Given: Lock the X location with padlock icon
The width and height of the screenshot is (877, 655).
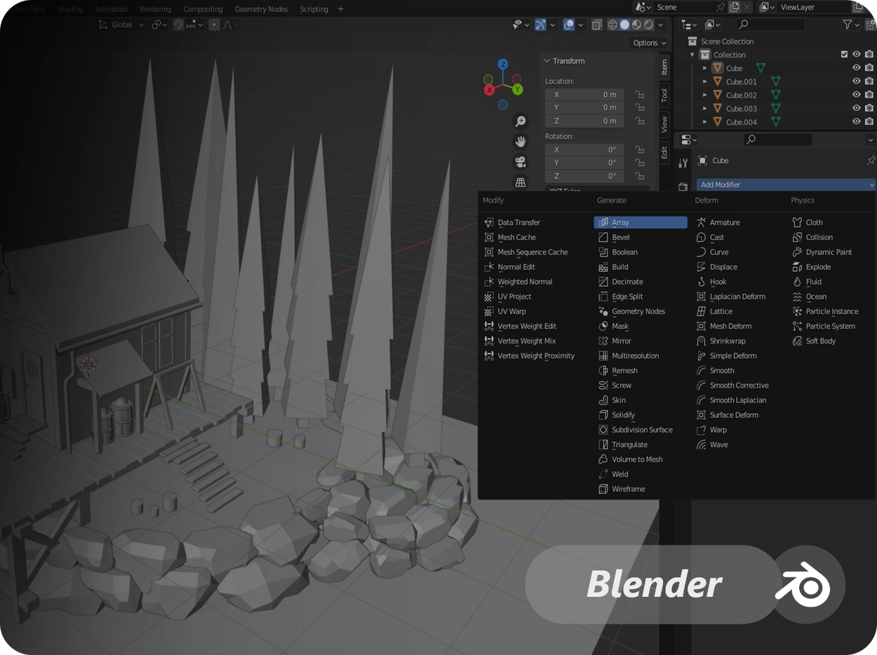Looking at the screenshot, I should pos(640,94).
